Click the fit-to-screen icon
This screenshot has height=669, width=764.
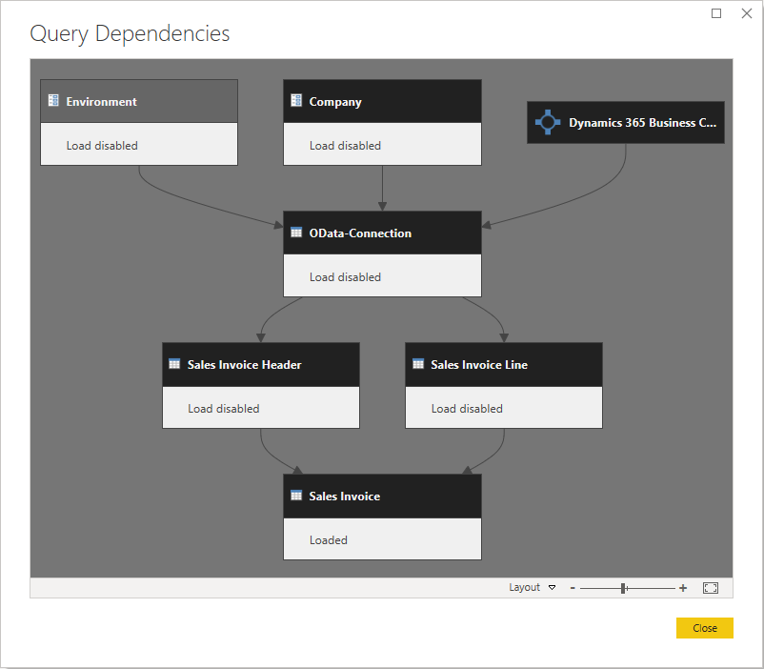point(711,588)
